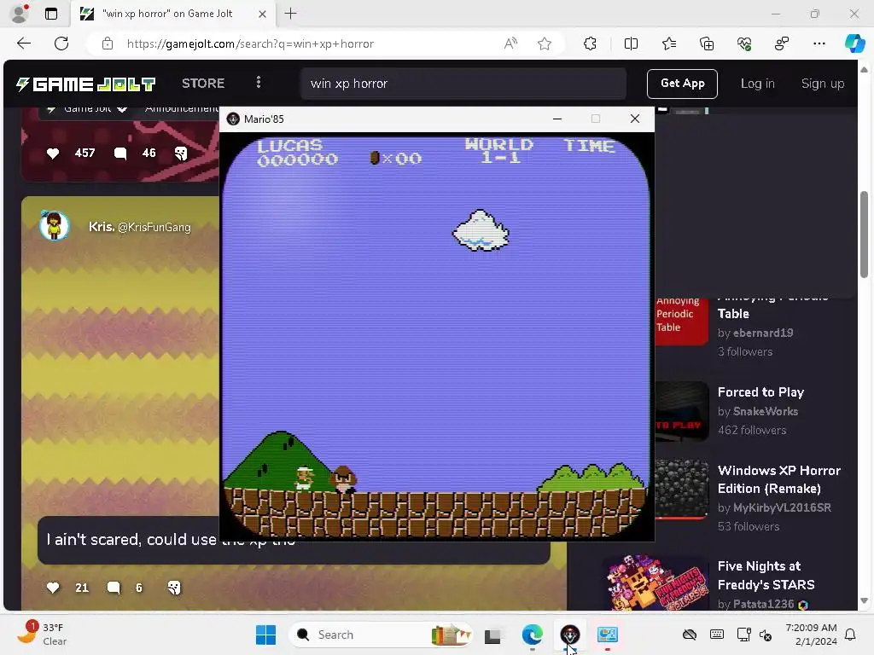The width and height of the screenshot is (874, 655).
Task: Open Read aloud from the address bar
Action: coord(510,43)
